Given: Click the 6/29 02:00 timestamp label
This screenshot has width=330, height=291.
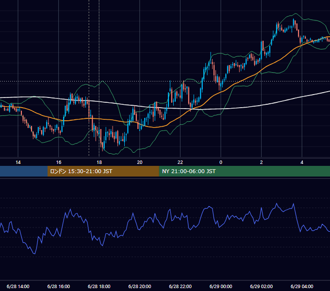Looking at the screenshot, I should click(262, 286).
